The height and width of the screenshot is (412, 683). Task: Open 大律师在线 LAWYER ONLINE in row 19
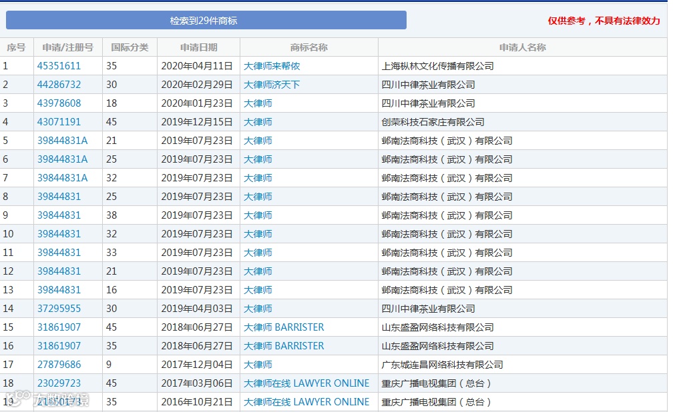[x=306, y=403]
